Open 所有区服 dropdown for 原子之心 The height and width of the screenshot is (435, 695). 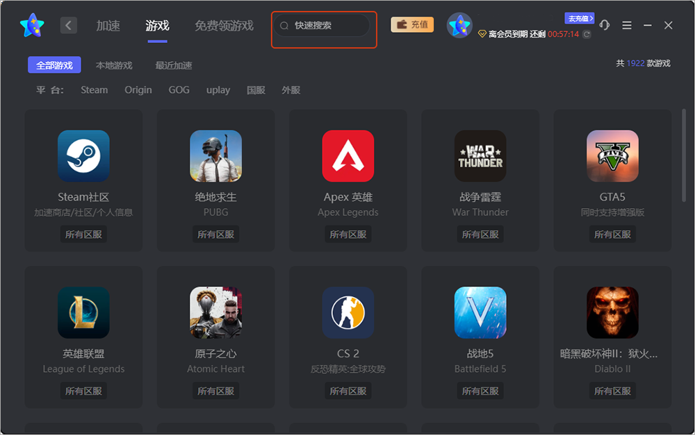pos(216,391)
